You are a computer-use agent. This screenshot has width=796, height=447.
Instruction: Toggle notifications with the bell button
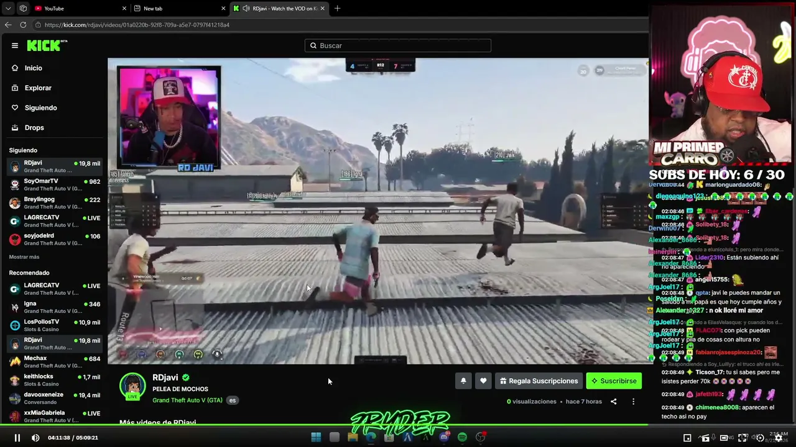tap(463, 381)
